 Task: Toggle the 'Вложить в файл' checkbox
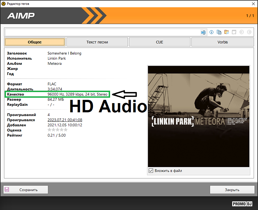[x=151, y=171]
